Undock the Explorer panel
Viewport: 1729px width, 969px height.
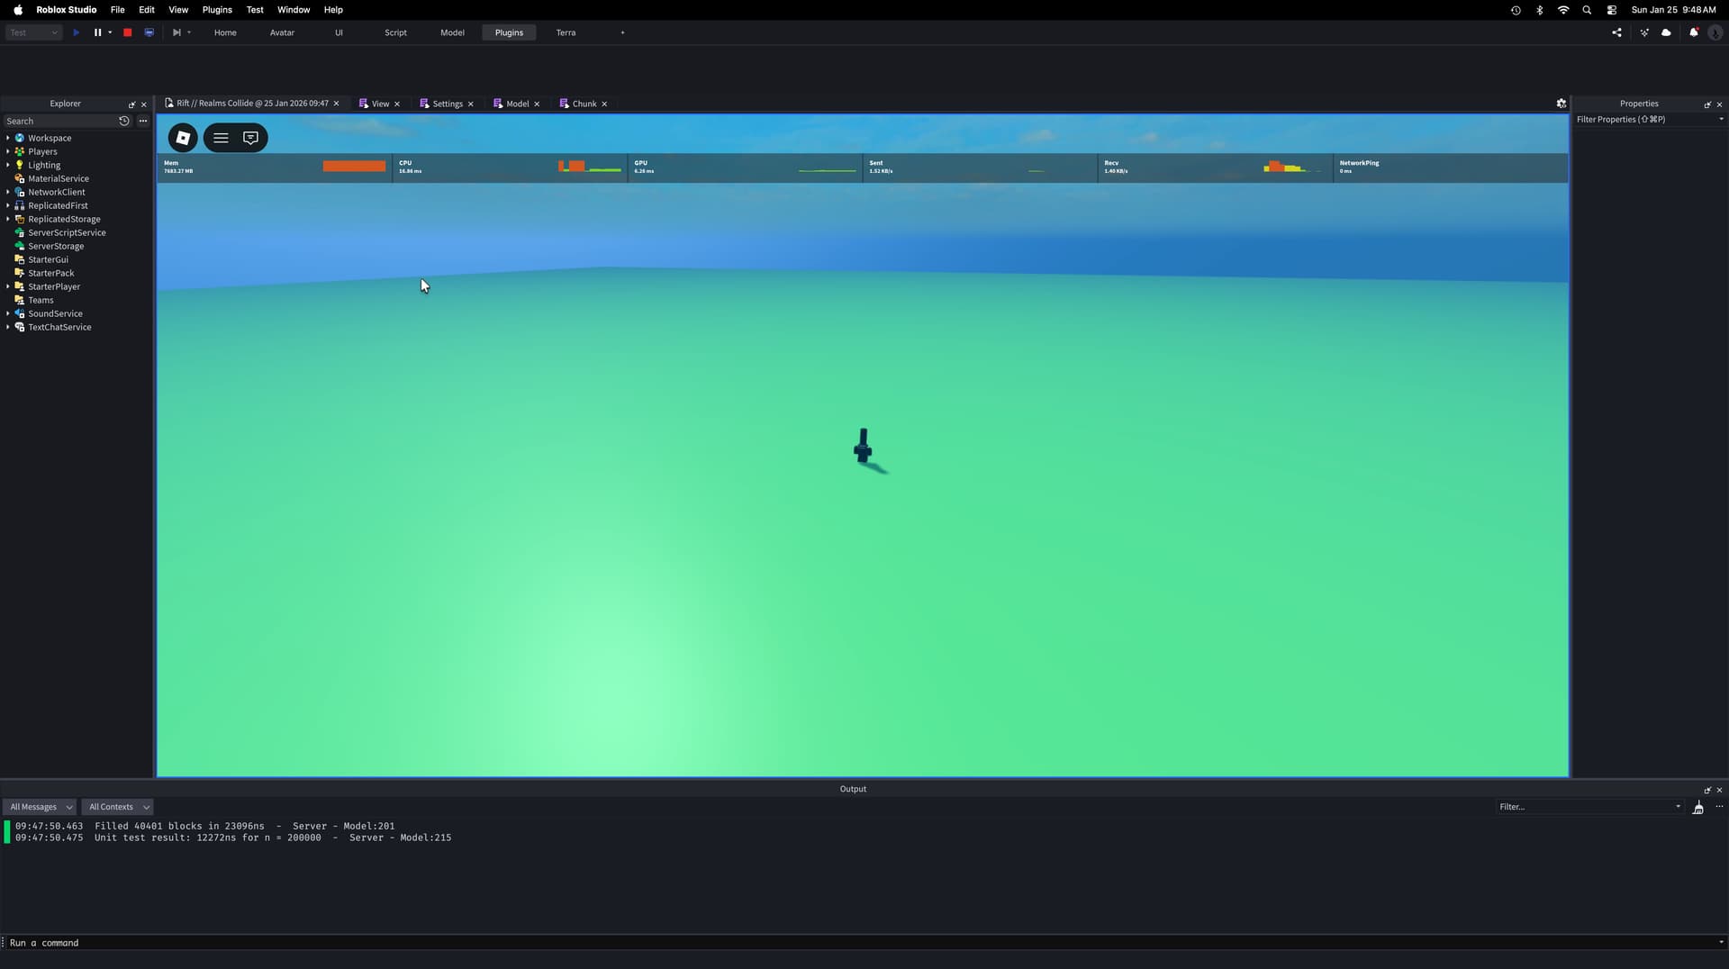point(131,104)
